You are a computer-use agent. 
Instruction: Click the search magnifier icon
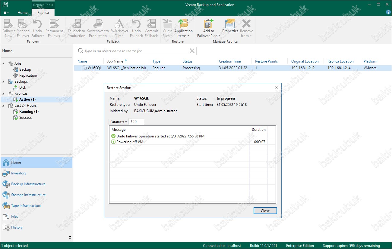(81, 51)
